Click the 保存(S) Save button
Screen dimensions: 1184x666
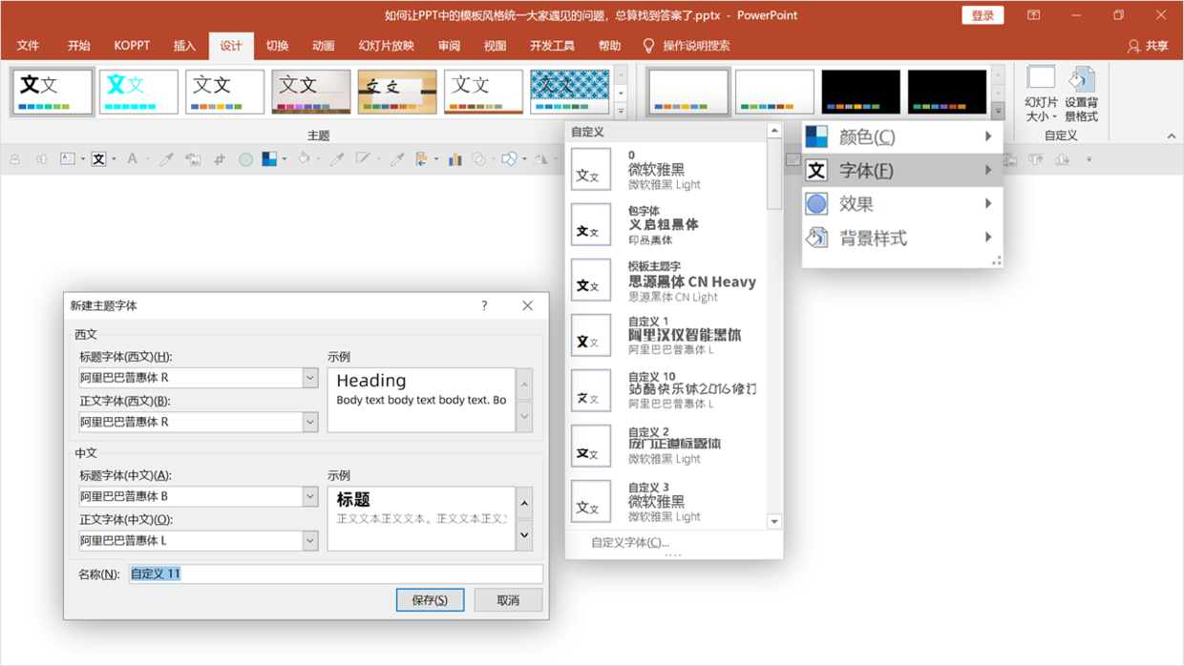click(x=430, y=600)
